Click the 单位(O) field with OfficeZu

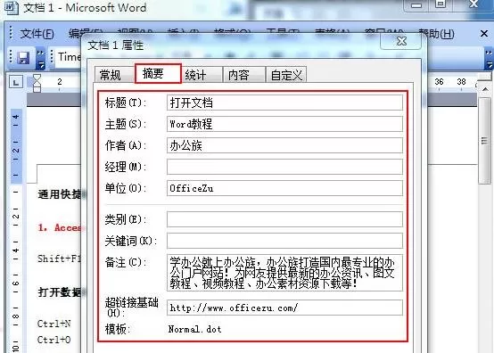click(x=284, y=188)
